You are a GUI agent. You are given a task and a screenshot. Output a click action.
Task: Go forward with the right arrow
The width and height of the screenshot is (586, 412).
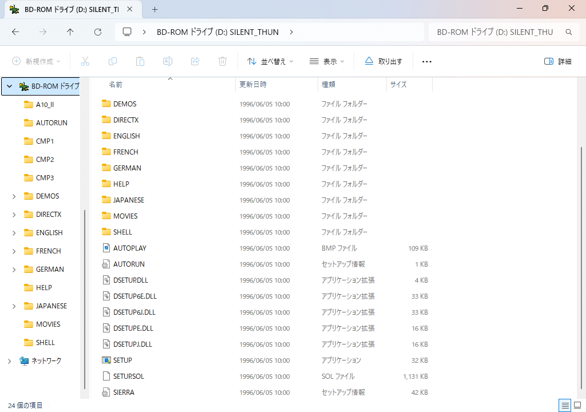tap(43, 32)
